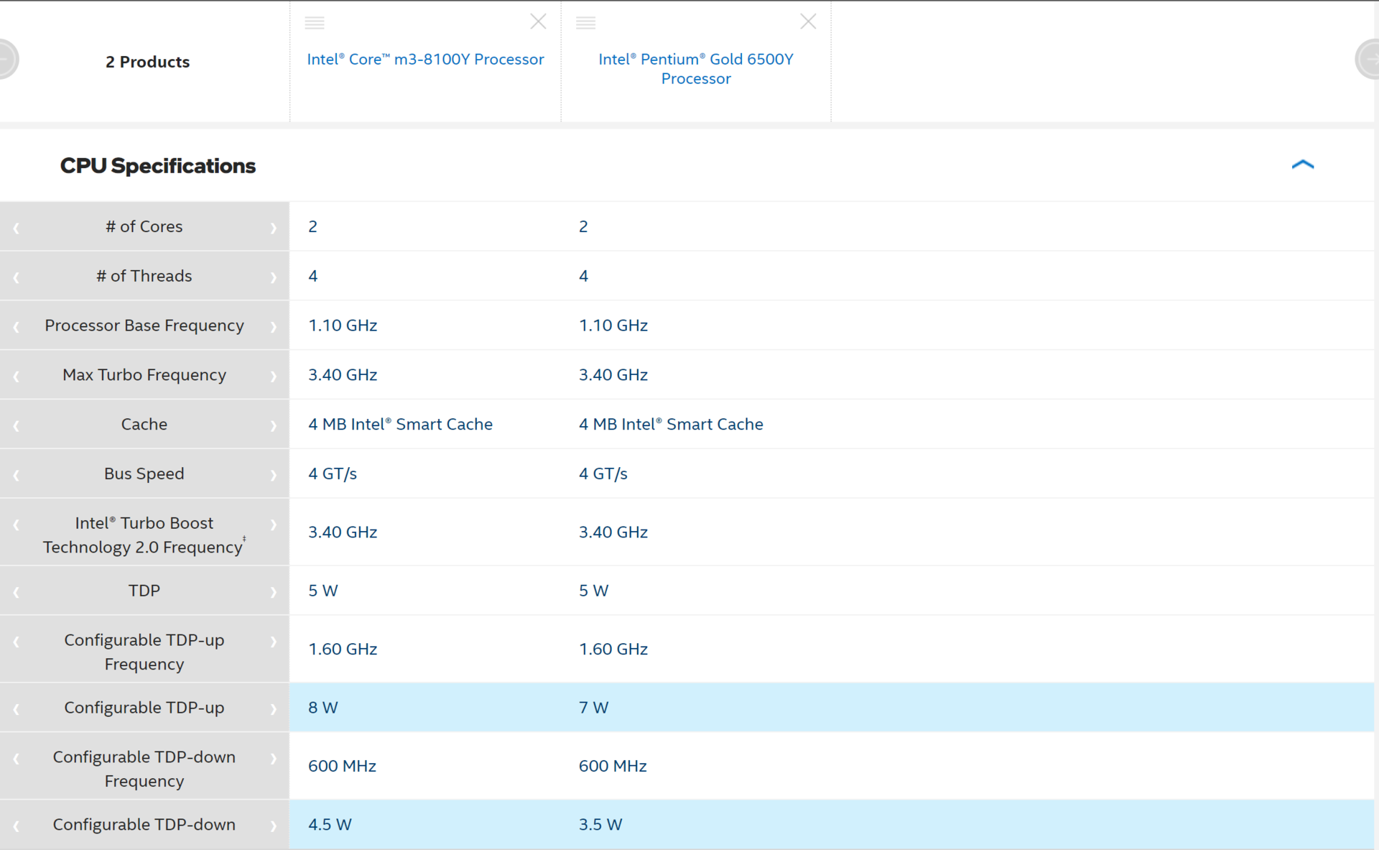Select the Max Turbo Frequency label
Screen dimensions: 1379x850
(x=144, y=375)
